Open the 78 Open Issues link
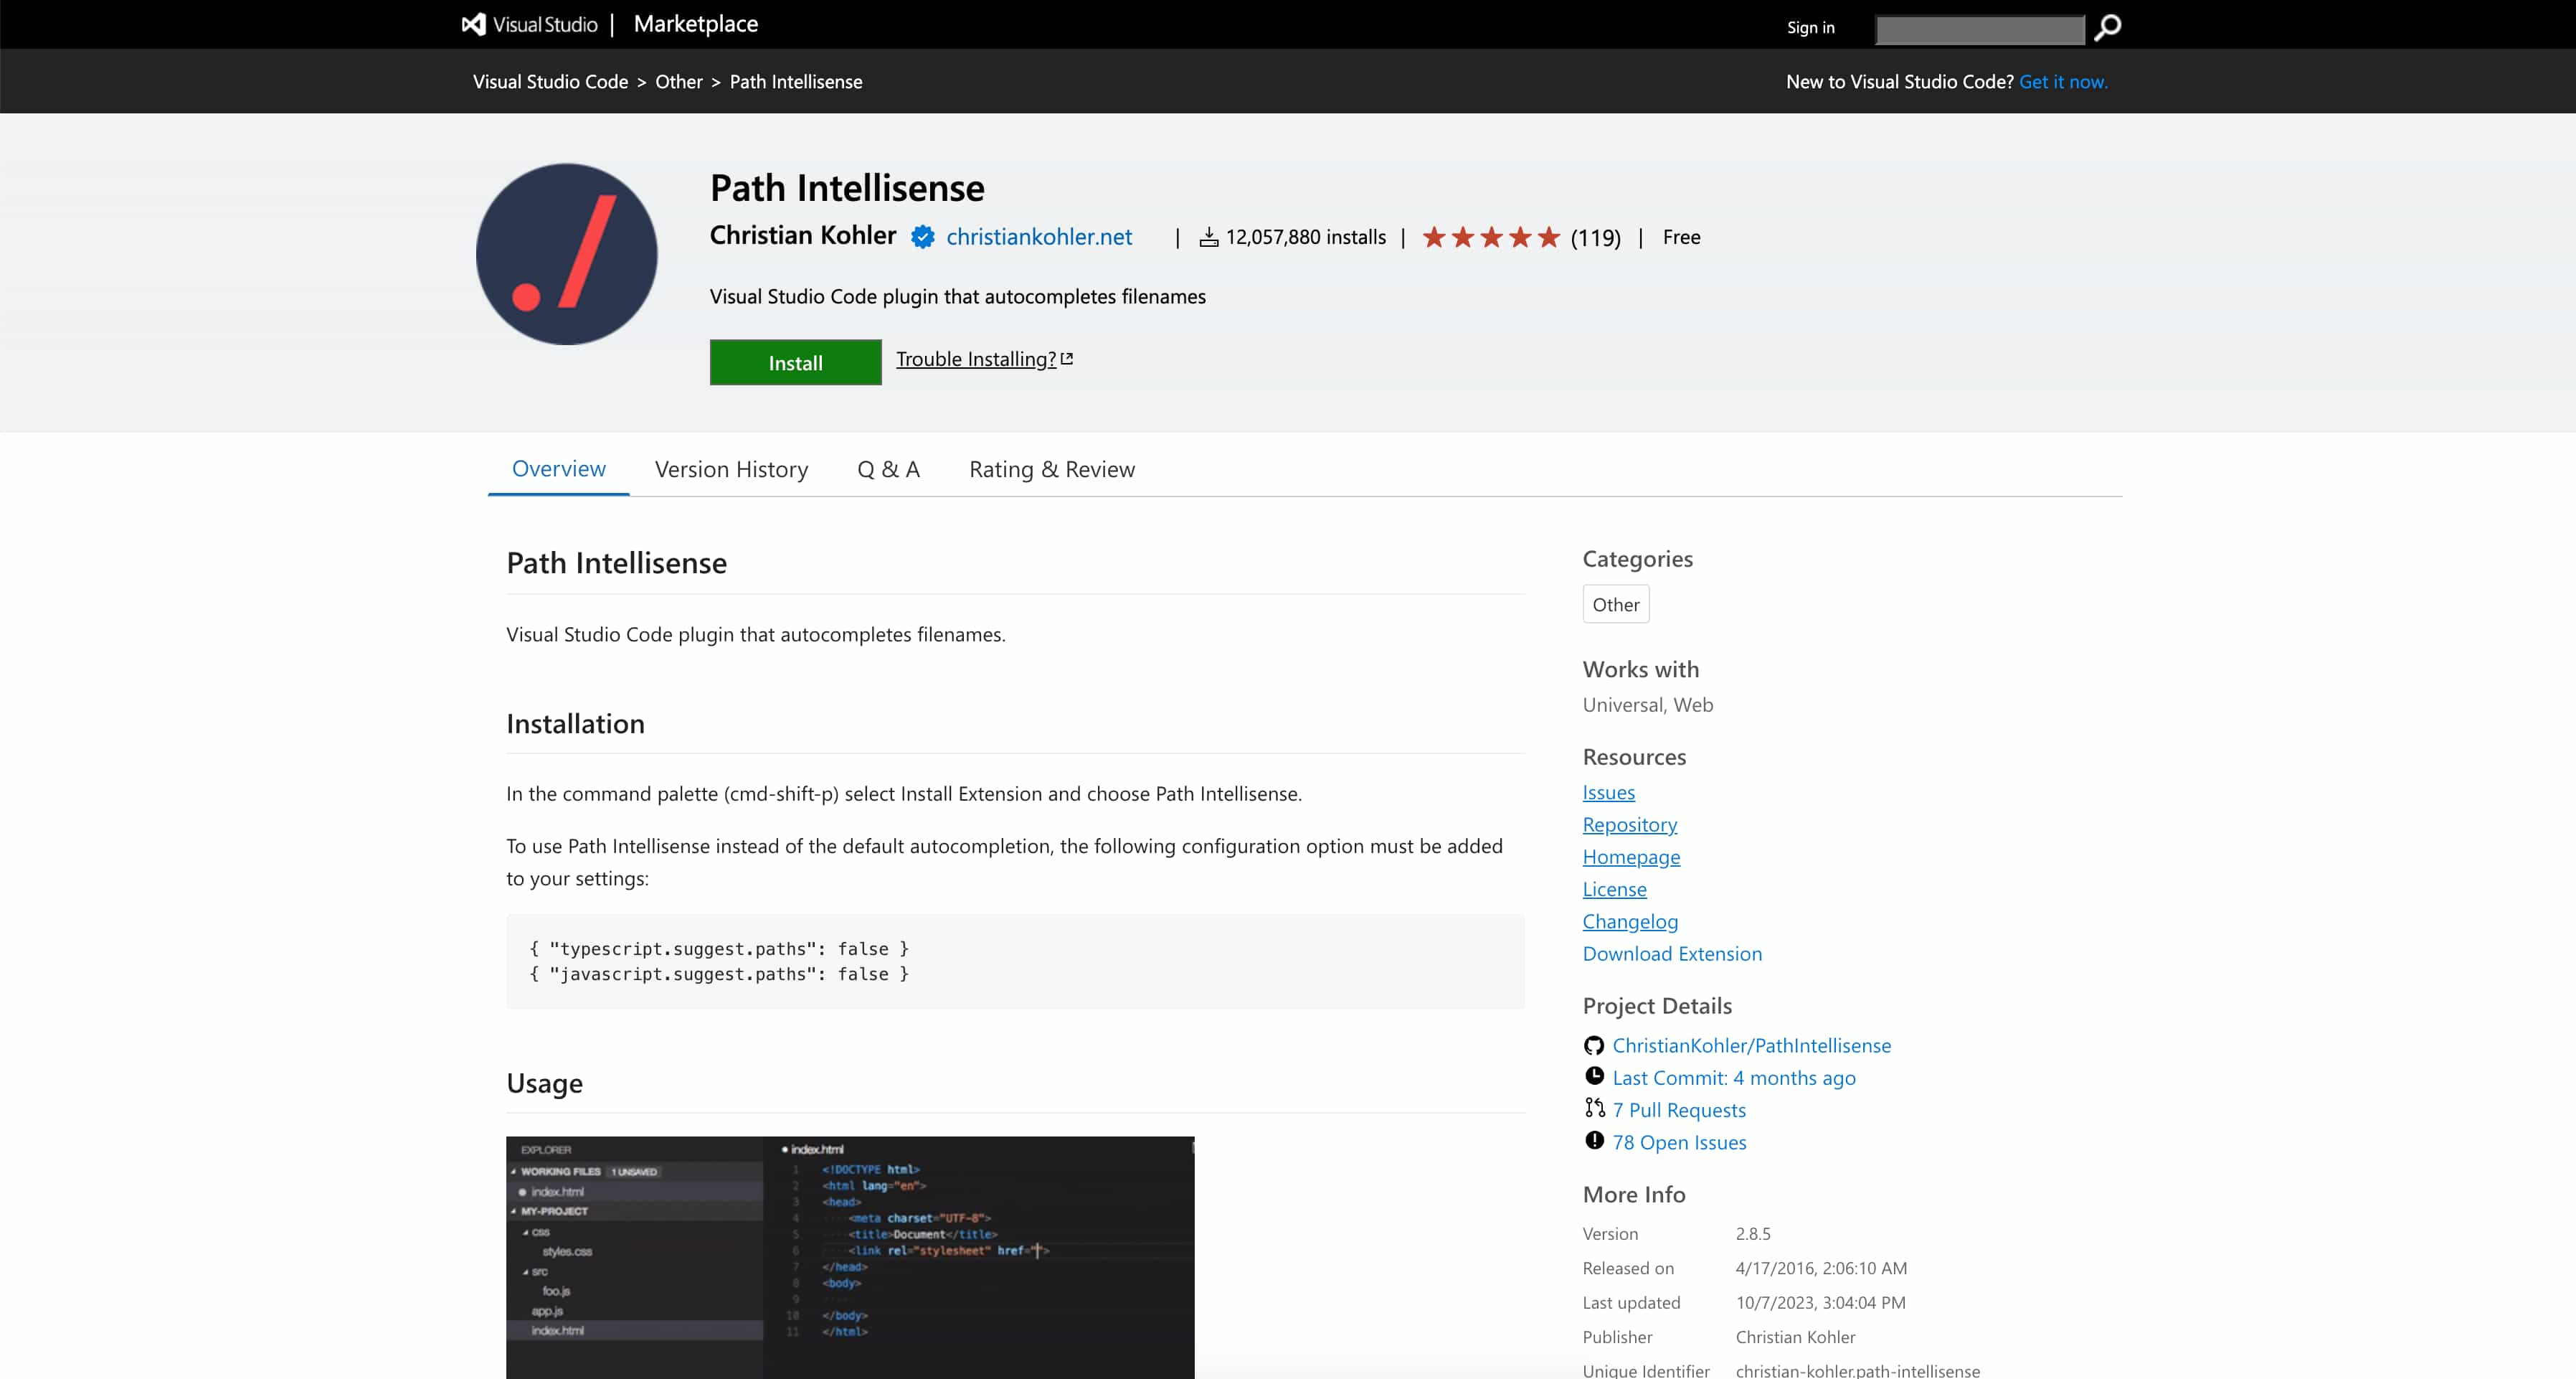 1680,1142
